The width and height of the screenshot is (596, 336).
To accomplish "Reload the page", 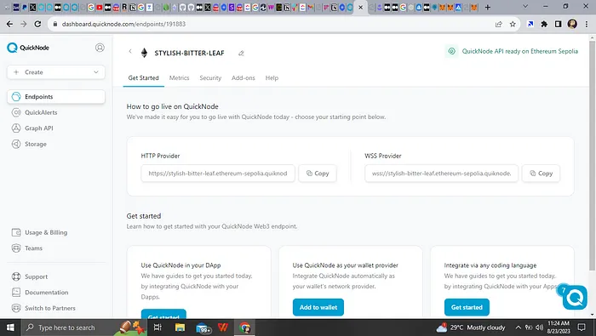I will point(37,24).
